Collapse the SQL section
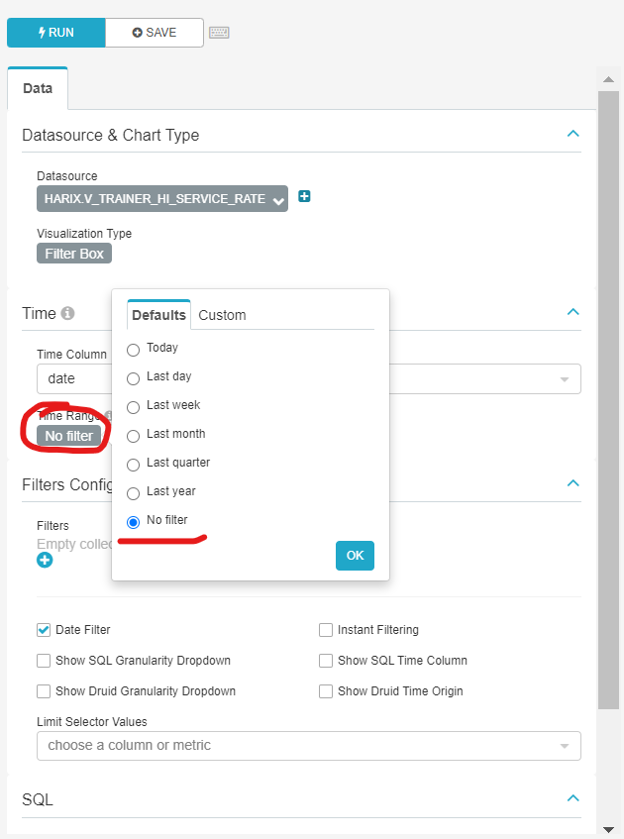The height and width of the screenshot is (839, 624). coord(572,797)
